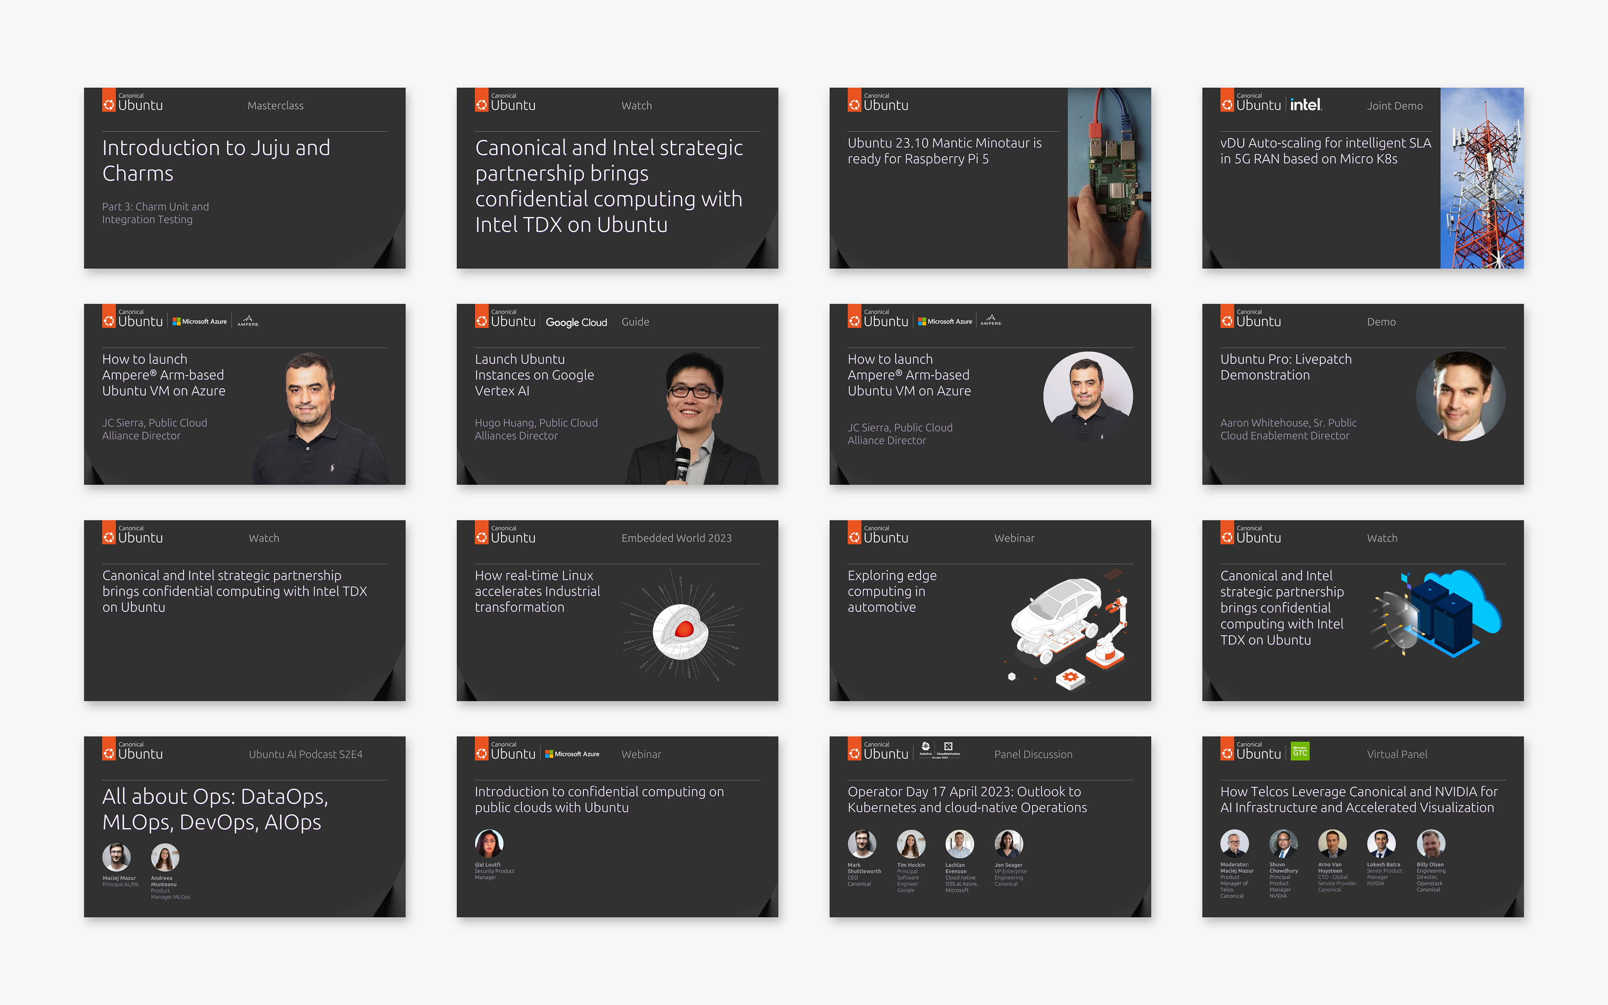The width and height of the screenshot is (1608, 1005).
Task: Open 'Operator Day 17 April 2023' title
Action: 967,800
